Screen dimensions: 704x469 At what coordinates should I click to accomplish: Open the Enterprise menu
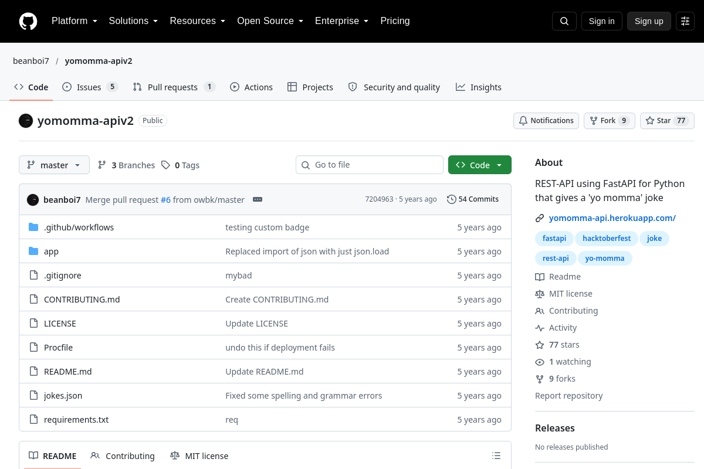coord(341,21)
